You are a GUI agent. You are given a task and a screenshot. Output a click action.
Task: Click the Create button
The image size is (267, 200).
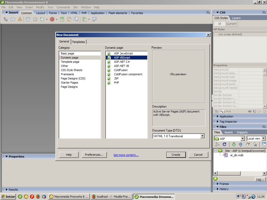click(176, 155)
